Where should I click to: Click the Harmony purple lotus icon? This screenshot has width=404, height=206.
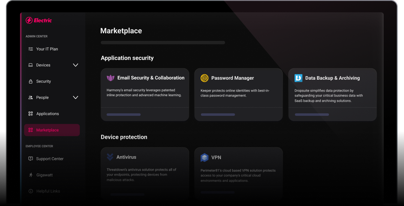(110, 78)
